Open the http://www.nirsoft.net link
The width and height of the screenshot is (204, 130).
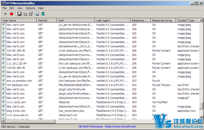(120, 126)
